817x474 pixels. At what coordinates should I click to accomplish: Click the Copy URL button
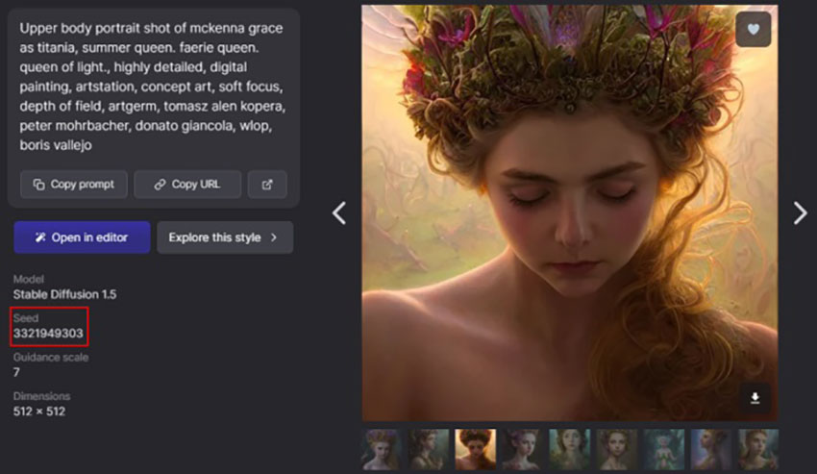coord(187,185)
